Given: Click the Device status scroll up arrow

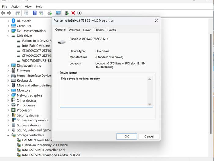Looking at the screenshot, I should [x=149, y=79].
